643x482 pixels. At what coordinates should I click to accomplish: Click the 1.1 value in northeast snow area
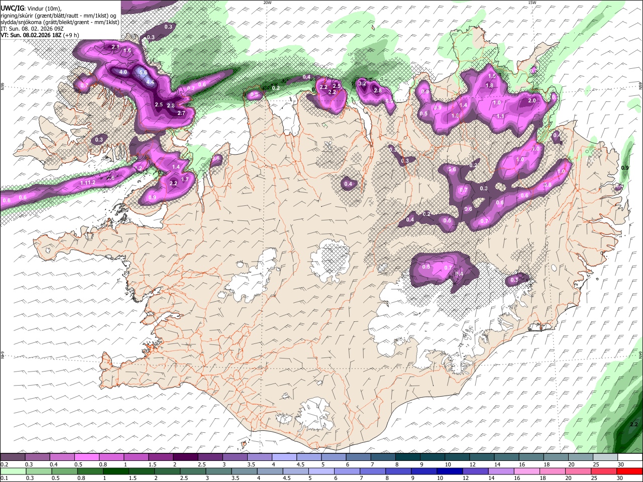coord(500,116)
